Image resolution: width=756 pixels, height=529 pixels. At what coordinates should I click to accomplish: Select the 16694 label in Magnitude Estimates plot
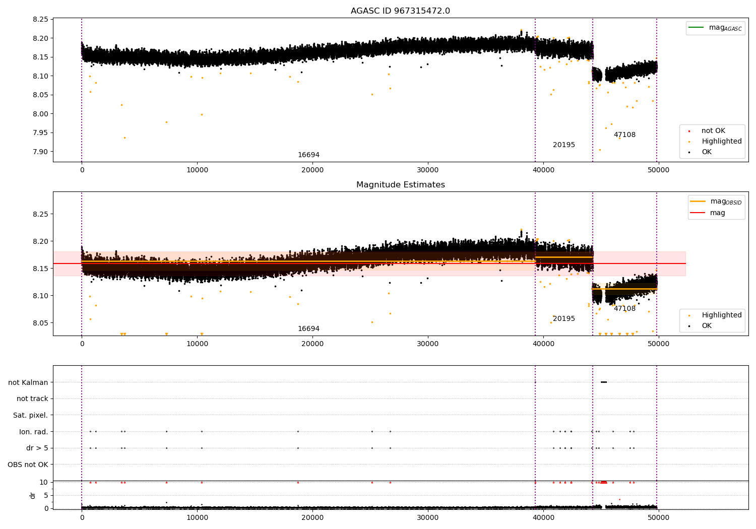click(x=308, y=329)
